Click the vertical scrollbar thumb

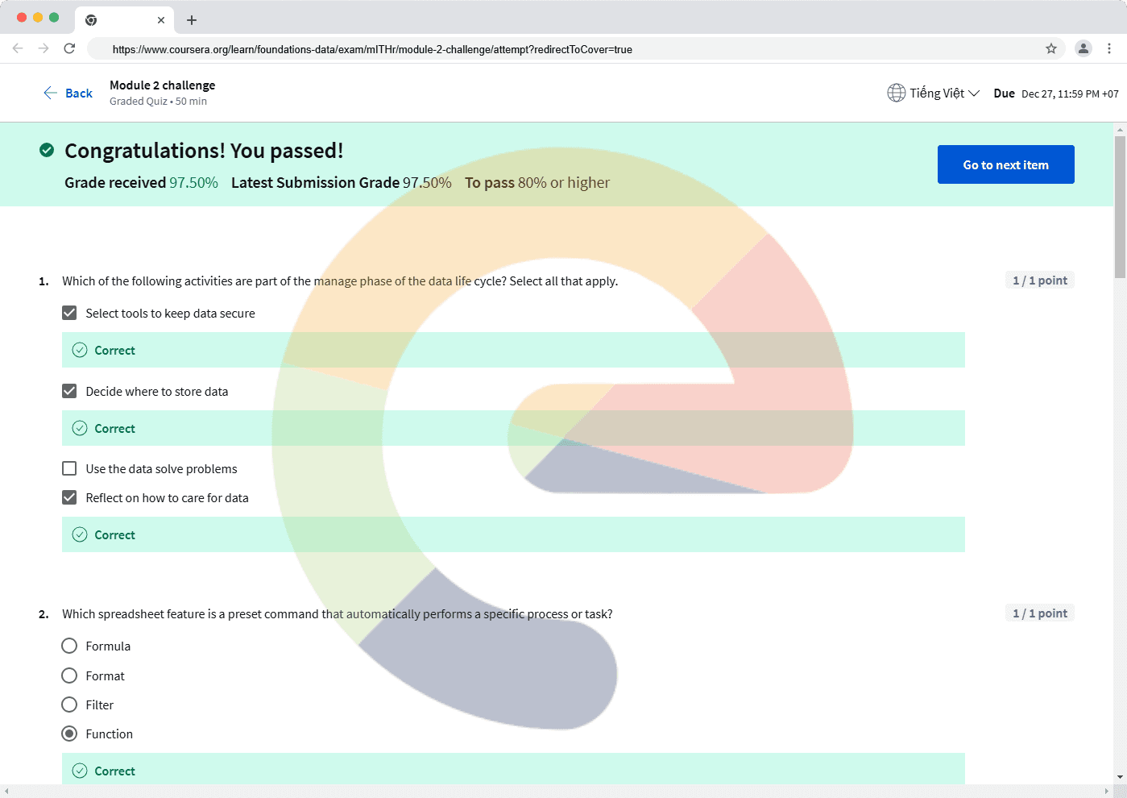(x=1120, y=207)
